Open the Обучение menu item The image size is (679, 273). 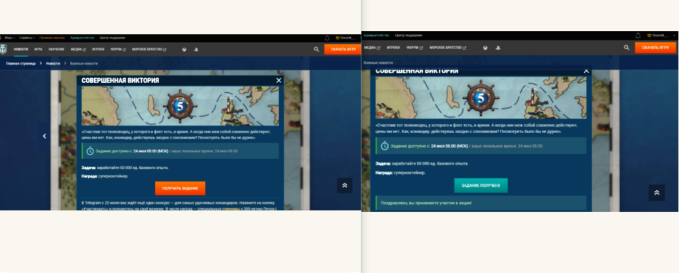(x=56, y=49)
